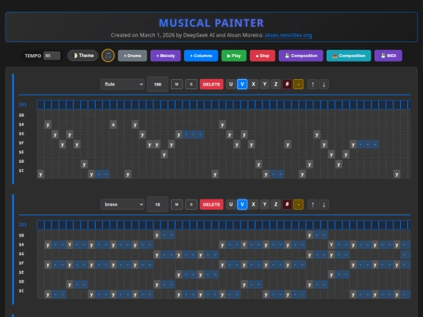This screenshot has width=423, height=317.
Task: Click the purple Composition save button
Action: coord(301,56)
